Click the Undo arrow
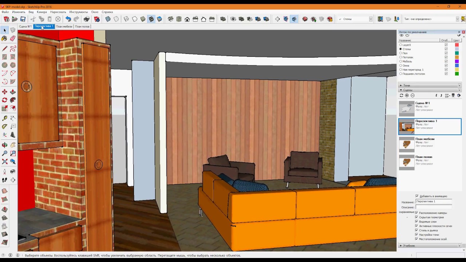This screenshot has height=262, width=466. (68, 19)
